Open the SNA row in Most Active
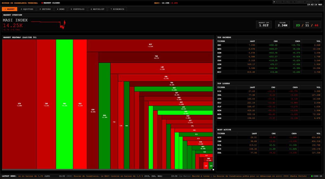The width and height of the screenshot is (325, 179). coord(269,153)
